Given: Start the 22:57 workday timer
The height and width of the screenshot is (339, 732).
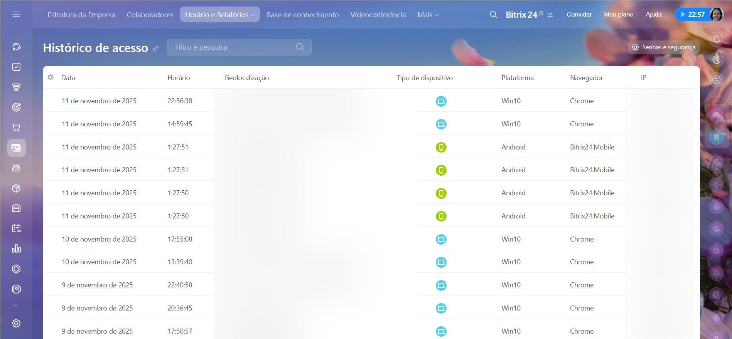Looking at the screenshot, I should click(x=692, y=15).
